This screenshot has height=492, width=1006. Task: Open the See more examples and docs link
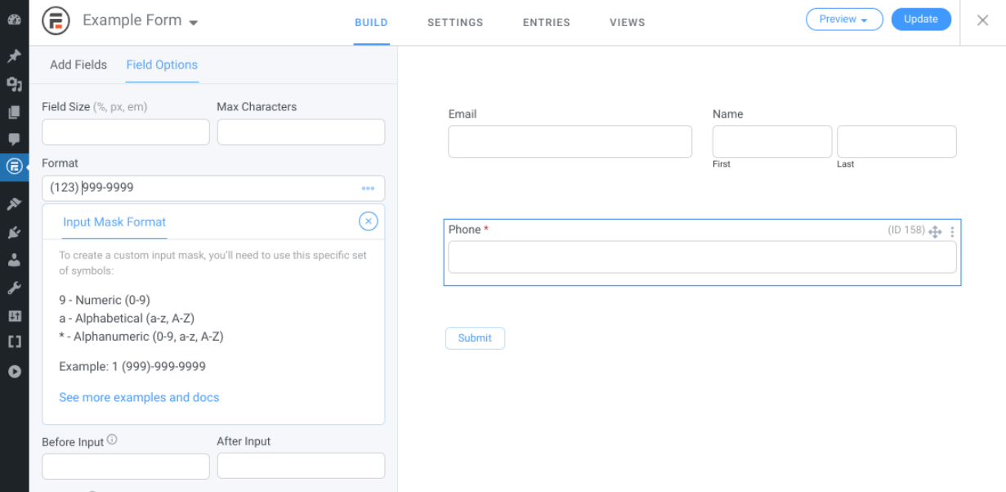[139, 397]
